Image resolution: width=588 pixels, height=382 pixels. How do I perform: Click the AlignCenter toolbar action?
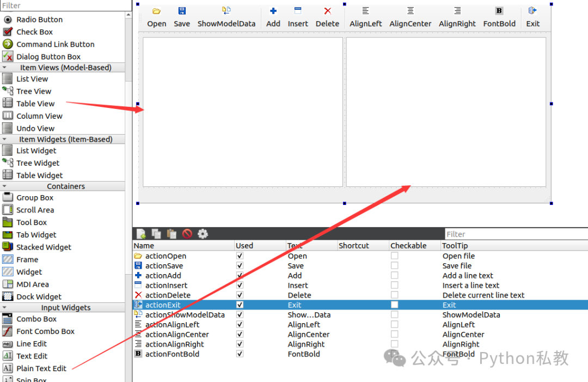411,17
